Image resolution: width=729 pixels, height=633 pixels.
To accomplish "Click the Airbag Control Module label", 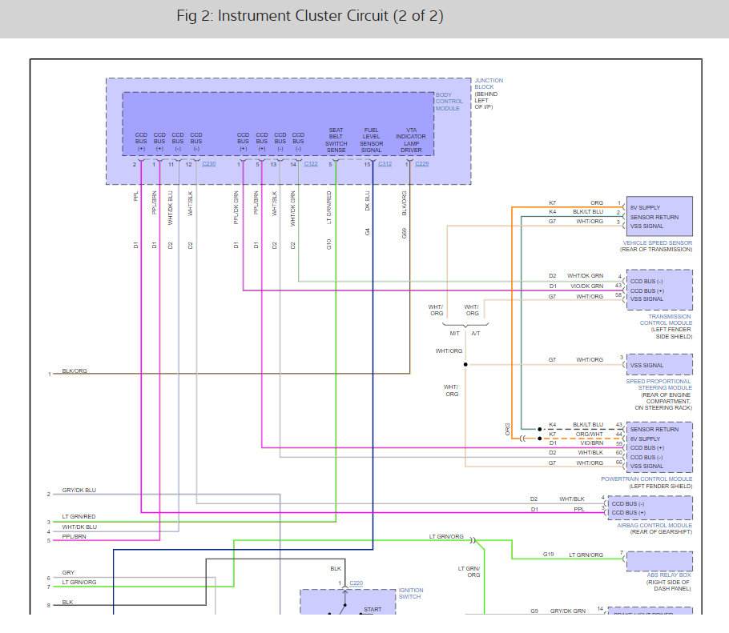I will coord(654,525).
